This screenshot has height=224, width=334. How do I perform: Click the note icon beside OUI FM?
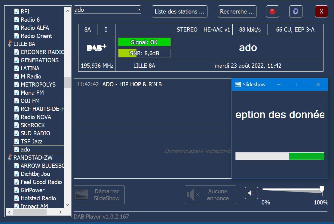point(17,101)
